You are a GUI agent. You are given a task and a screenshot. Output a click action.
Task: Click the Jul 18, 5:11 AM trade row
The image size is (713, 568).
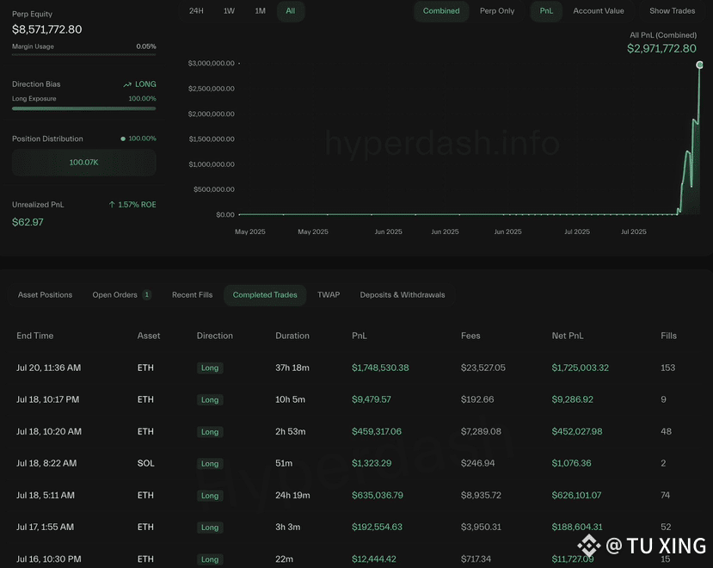click(x=356, y=495)
